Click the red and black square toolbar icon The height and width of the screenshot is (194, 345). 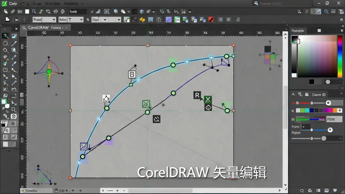coord(211,20)
